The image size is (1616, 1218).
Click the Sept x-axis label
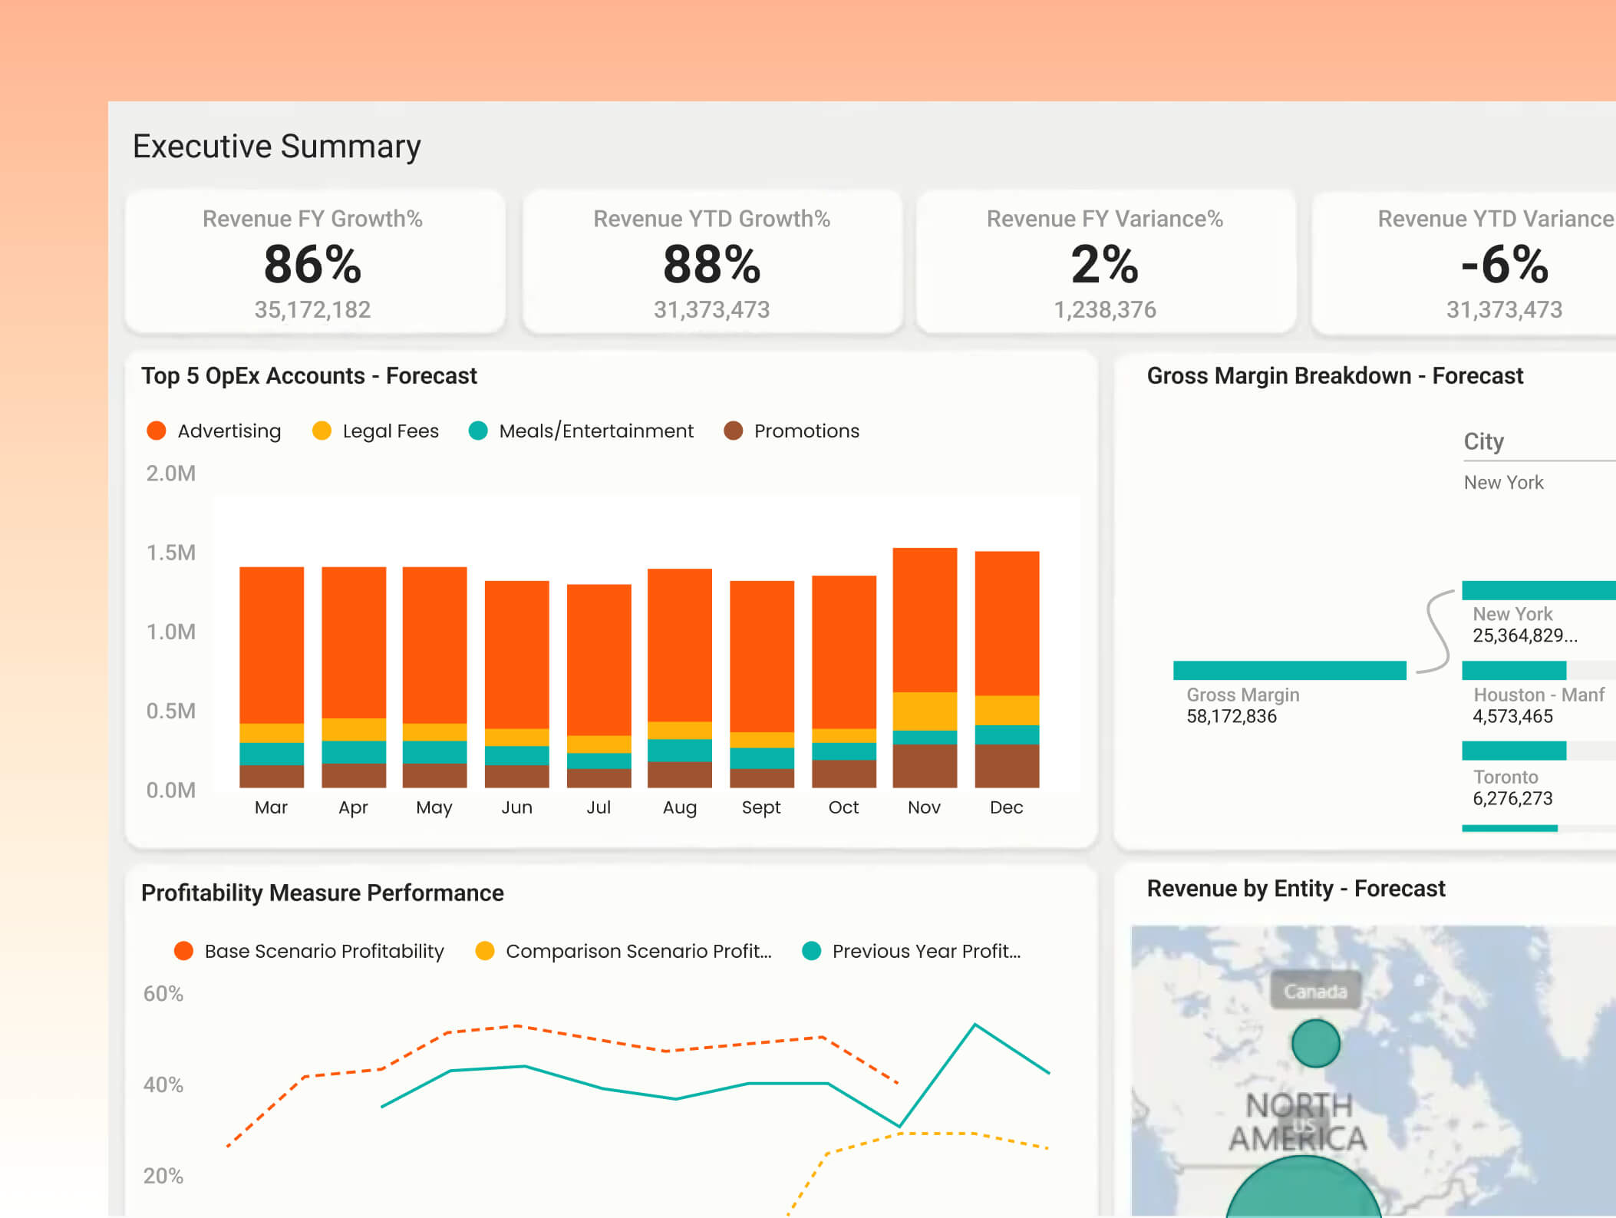(x=761, y=807)
